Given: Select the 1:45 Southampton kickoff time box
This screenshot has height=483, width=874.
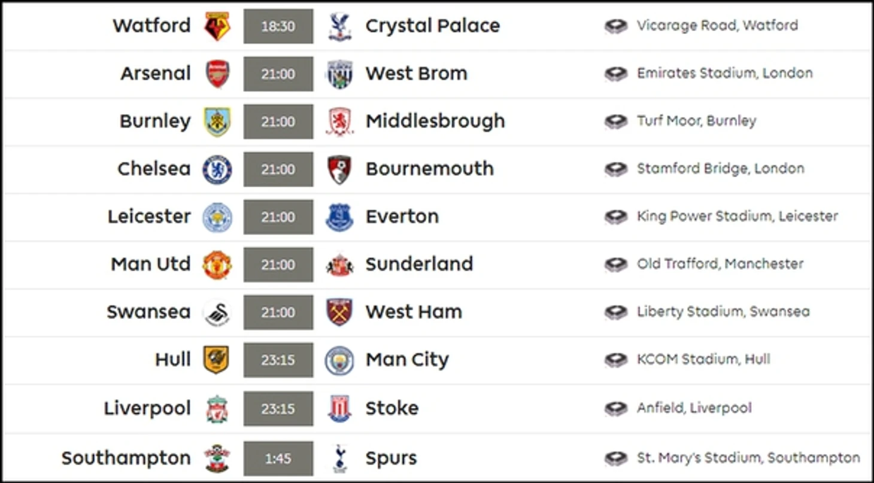Looking at the screenshot, I should pos(278,458).
